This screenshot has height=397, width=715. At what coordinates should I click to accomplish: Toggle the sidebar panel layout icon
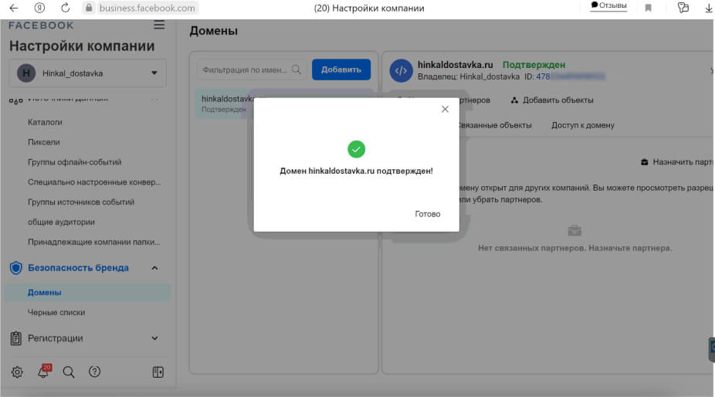[158, 372]
